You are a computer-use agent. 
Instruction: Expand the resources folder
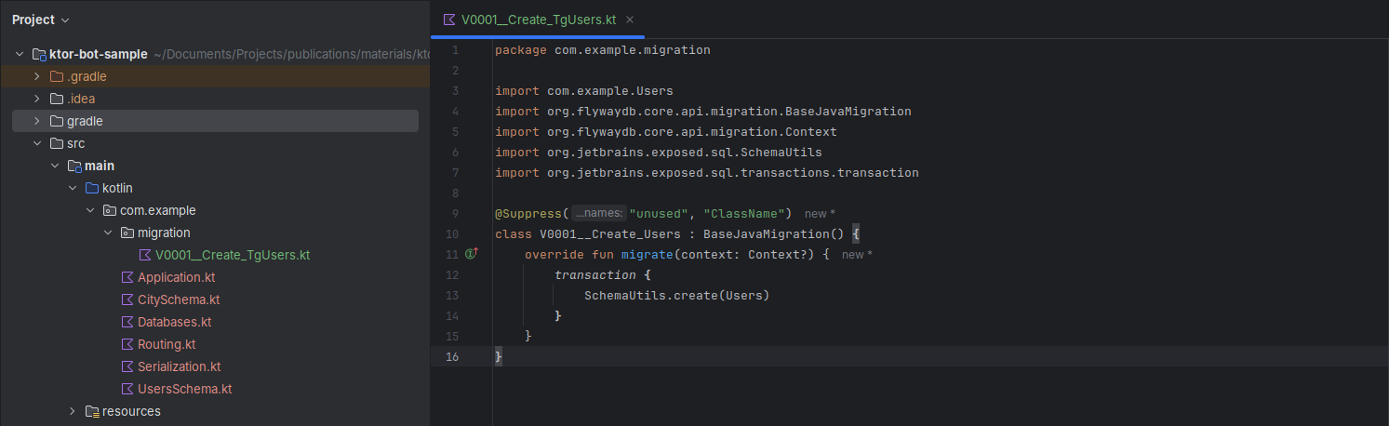pyautogui.click(x=73, y=411)
